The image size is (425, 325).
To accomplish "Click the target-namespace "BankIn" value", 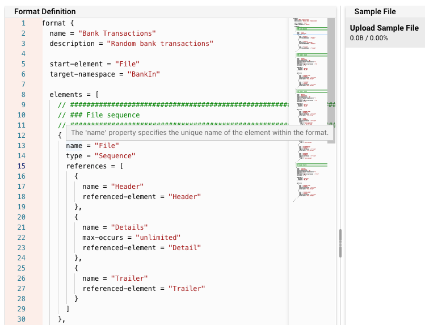I will [144, 74].
